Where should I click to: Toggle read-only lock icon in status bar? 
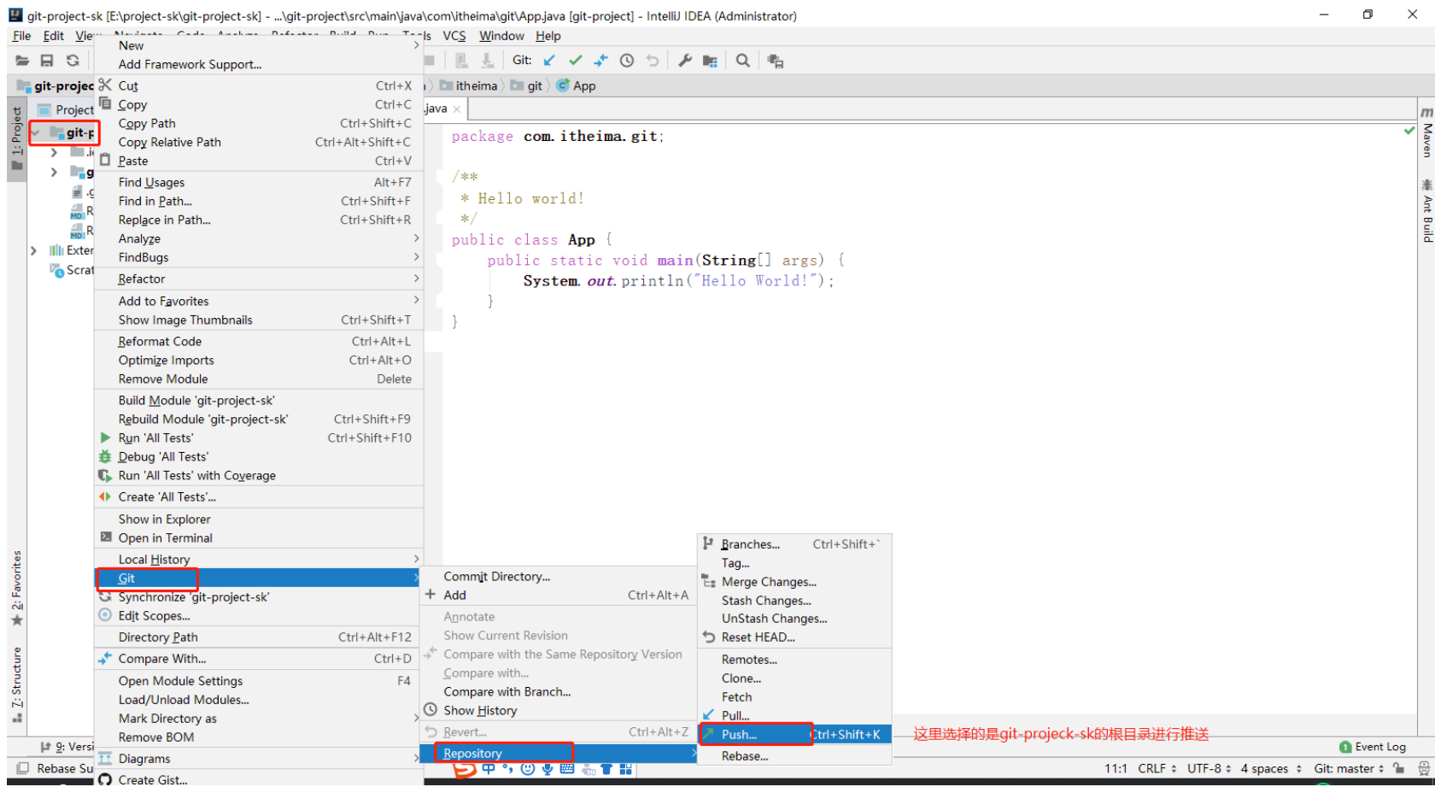coord(1398,768)
